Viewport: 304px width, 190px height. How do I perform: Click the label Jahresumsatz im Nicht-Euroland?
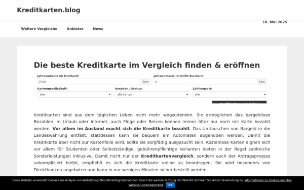pyautogui.click(x=179, y=76)
